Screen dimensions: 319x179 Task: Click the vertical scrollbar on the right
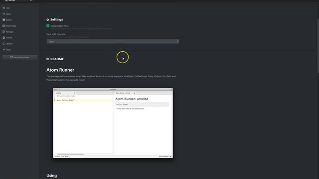click(x=318, y=46)
